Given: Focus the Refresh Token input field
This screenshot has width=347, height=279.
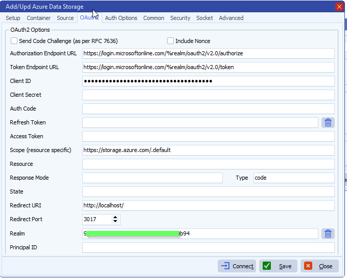Looking at the screenshot, I should point(200,122).
